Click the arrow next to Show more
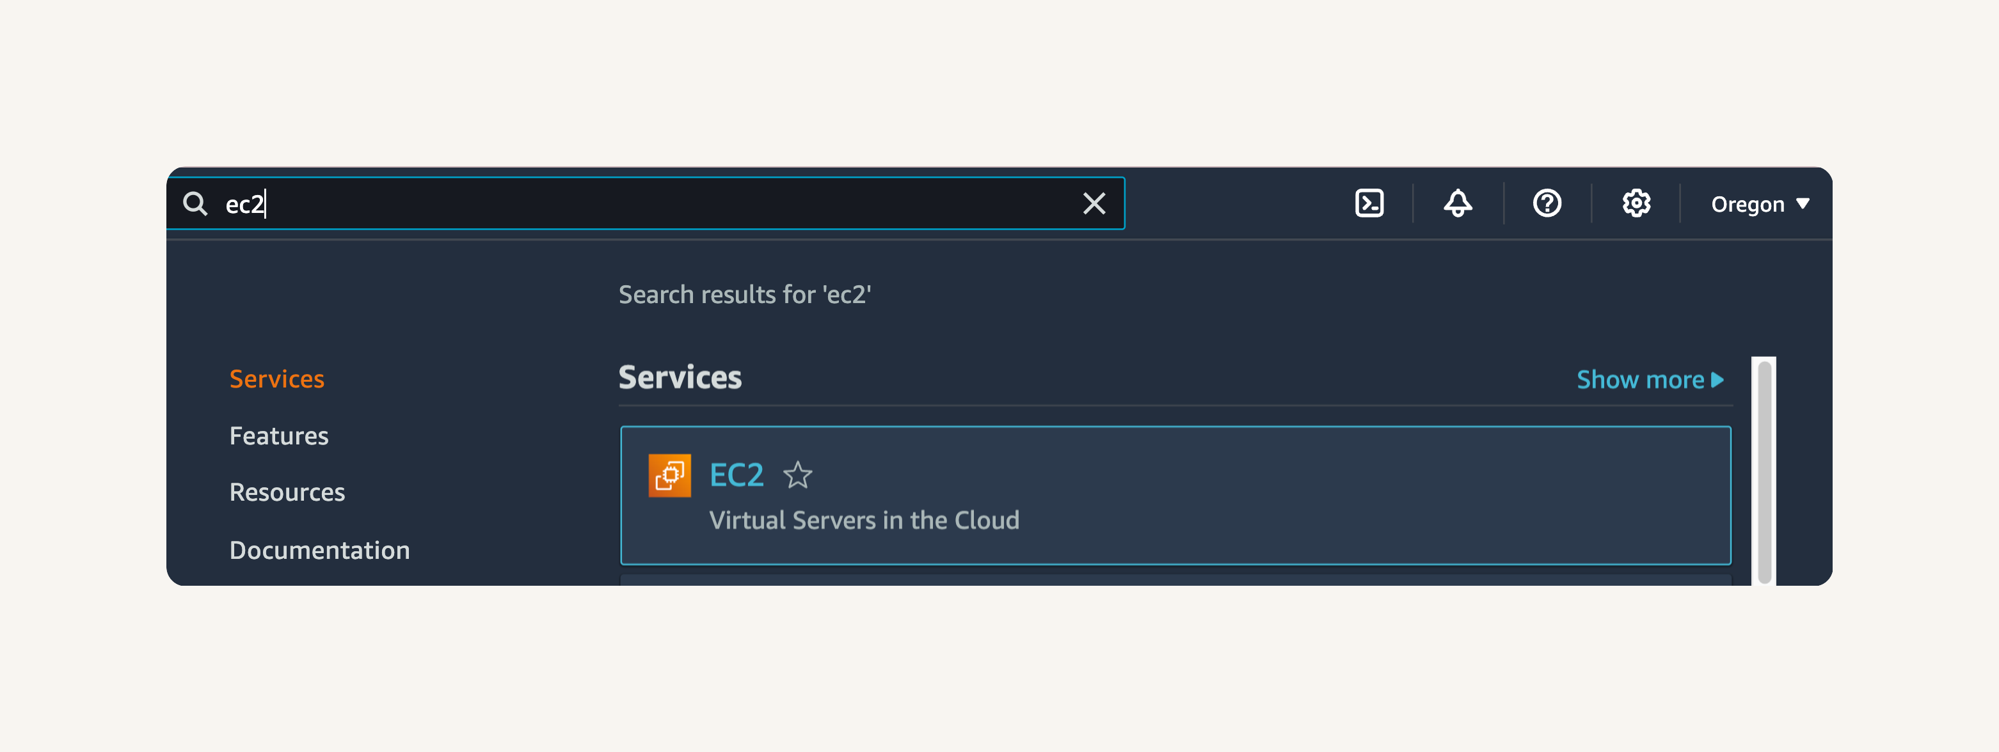Image resolution: width=1999 pixels, height=752 pixels. 1717,380
